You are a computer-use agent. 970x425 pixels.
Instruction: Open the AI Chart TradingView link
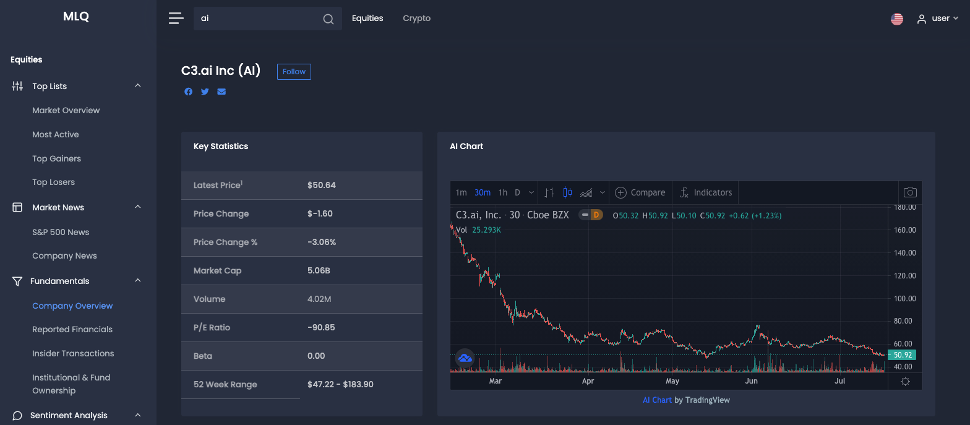657,400
